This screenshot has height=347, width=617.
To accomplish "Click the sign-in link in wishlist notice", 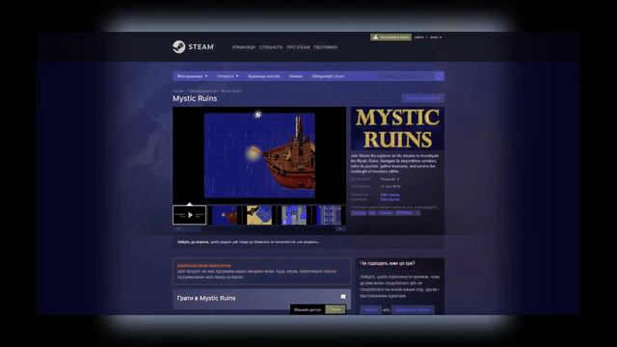I will (193, 242).
